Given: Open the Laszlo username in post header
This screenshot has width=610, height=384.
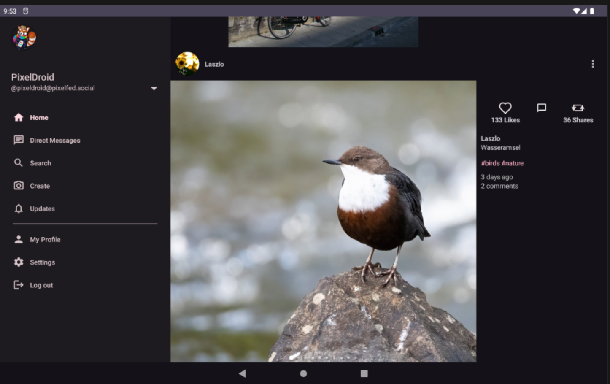Looking at the screenshot, I should tap(214, 64).
